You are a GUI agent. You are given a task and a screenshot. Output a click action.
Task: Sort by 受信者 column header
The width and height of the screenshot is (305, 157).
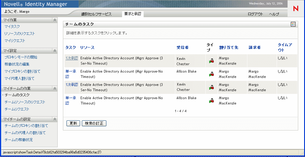[x=182, y=48]
